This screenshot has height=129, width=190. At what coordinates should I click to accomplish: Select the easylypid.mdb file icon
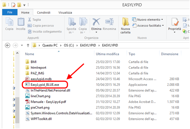coord(27,79)
